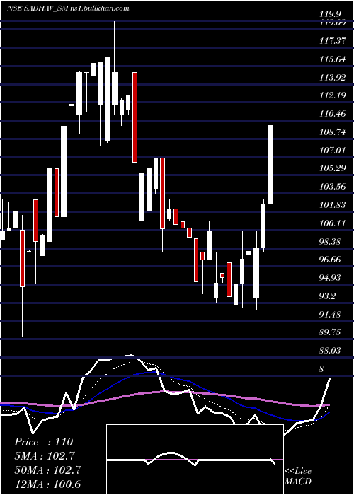Screen dimensions: 354x495
Task: Click the 96.66 price axis label
Action: [330, 260]
